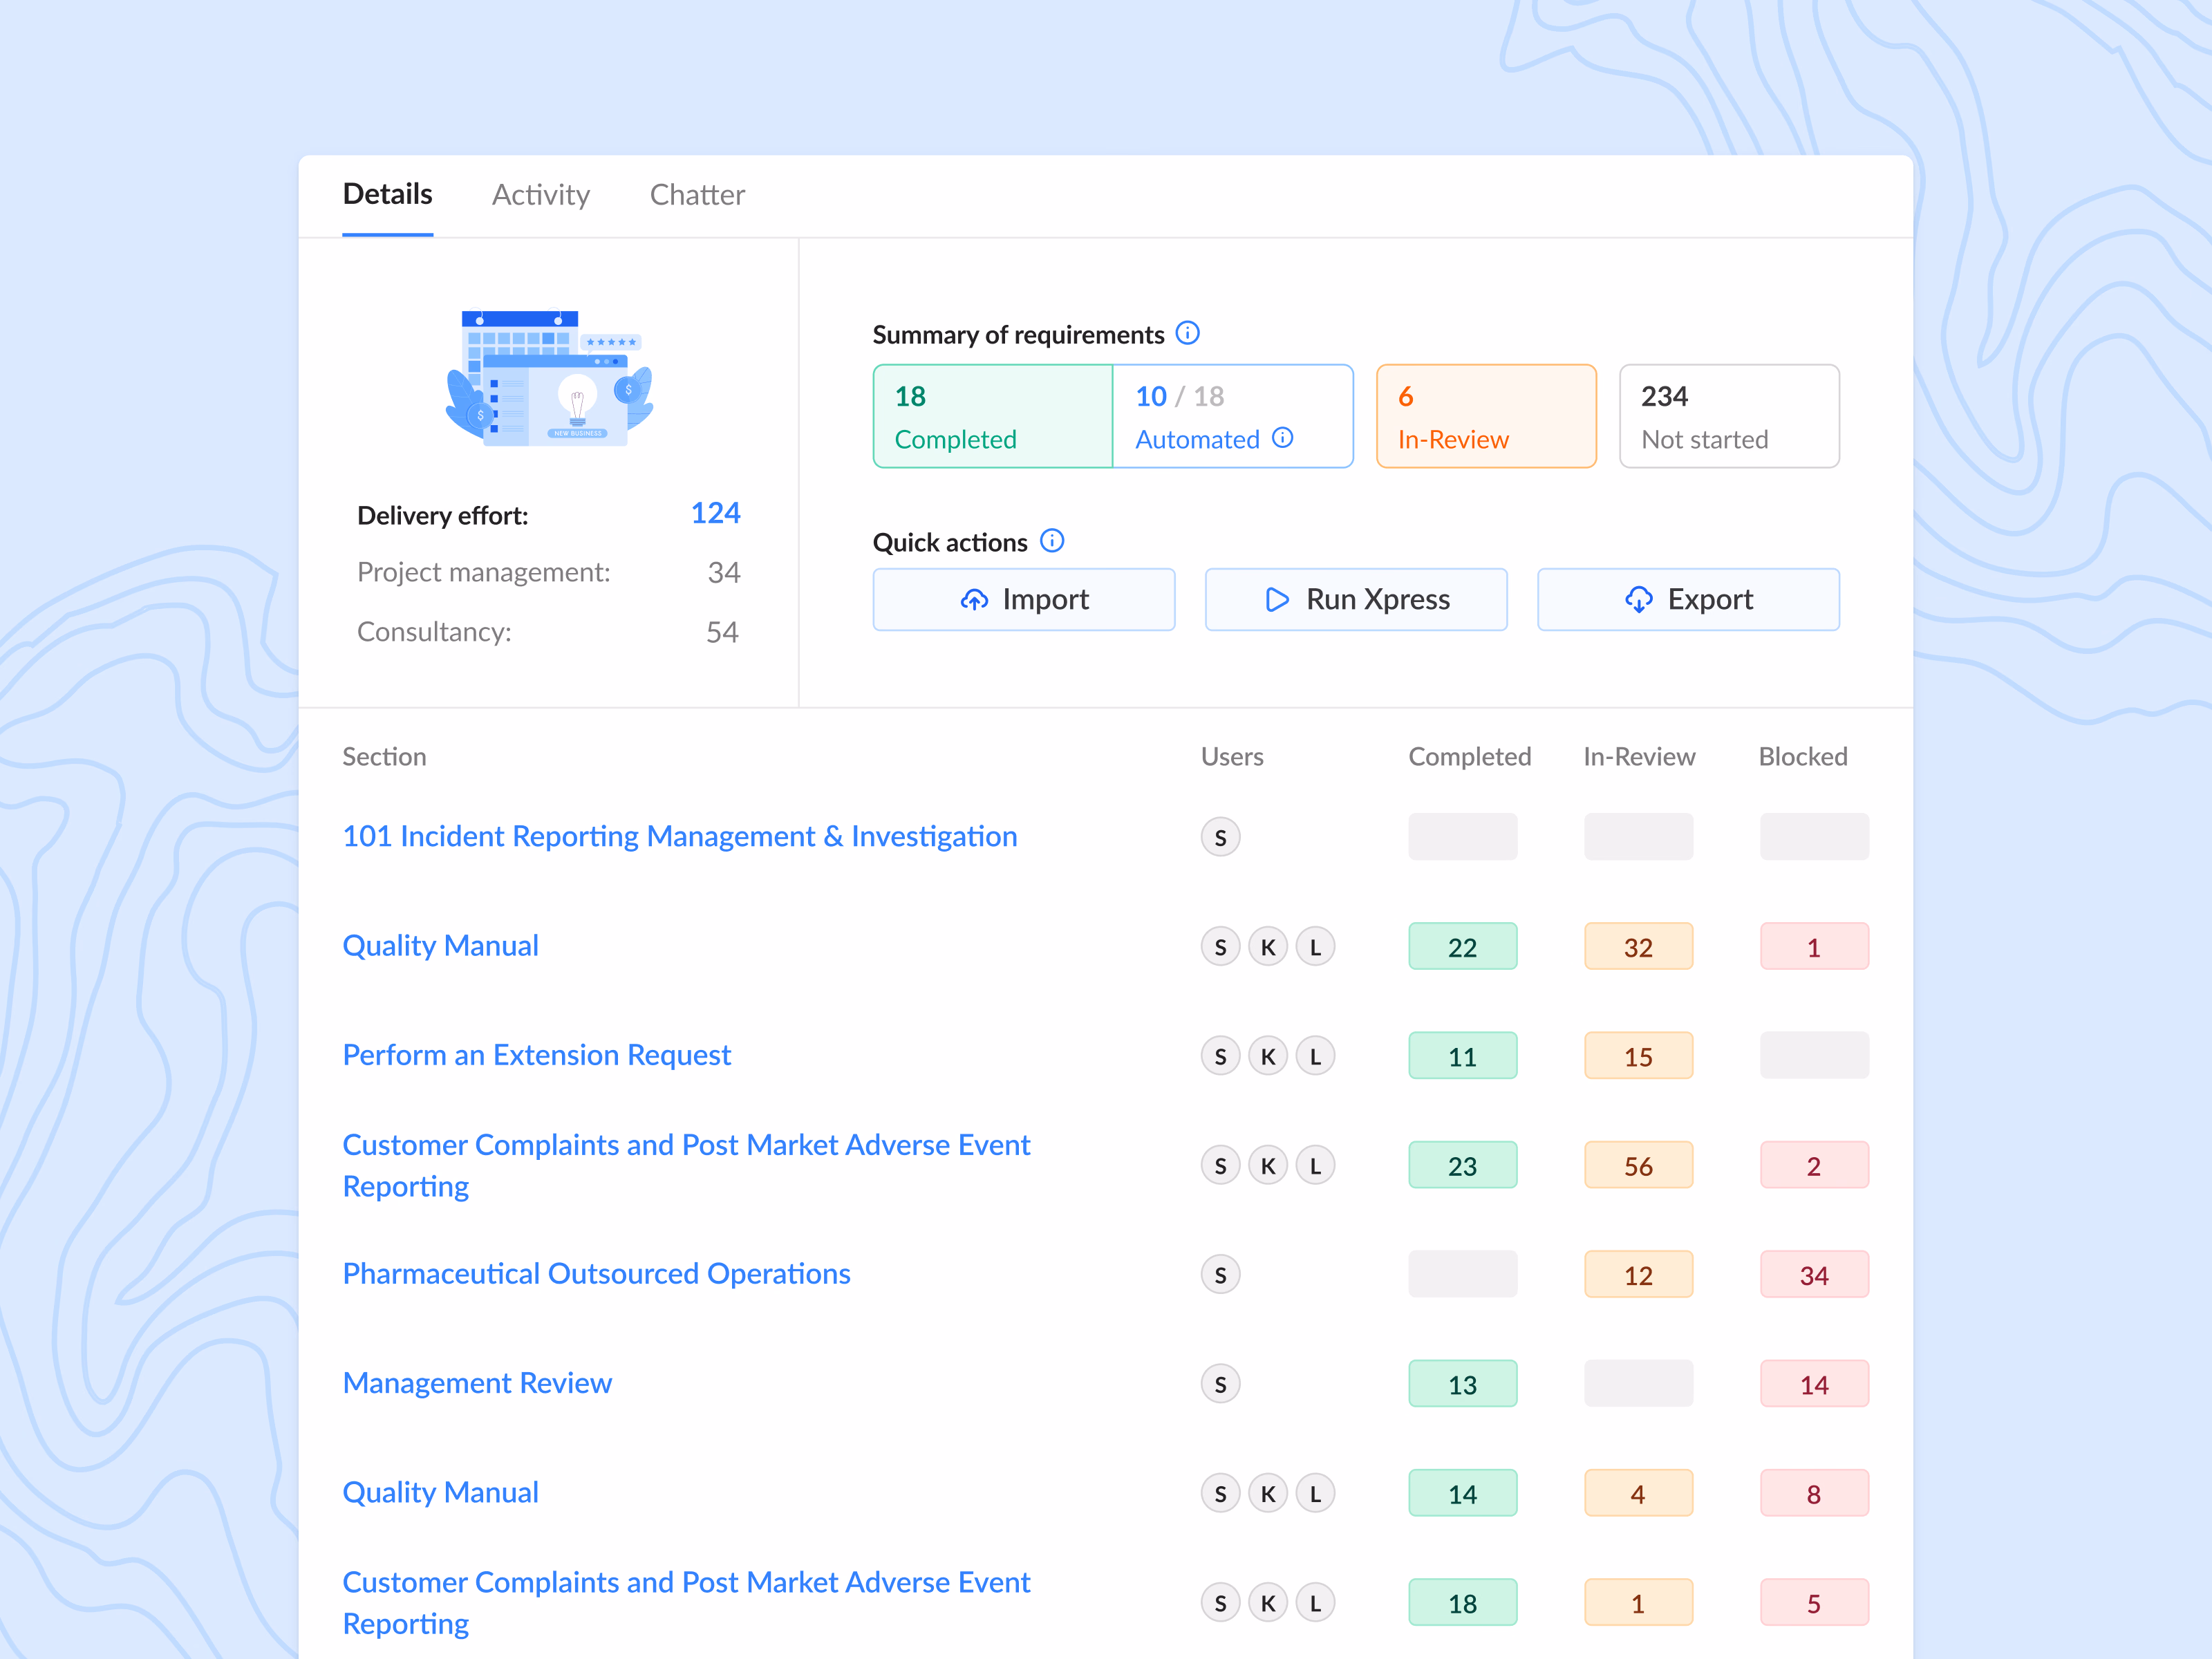Open the Chatter tab
Screen dimensions: 2212x1659
click(697, 195)
